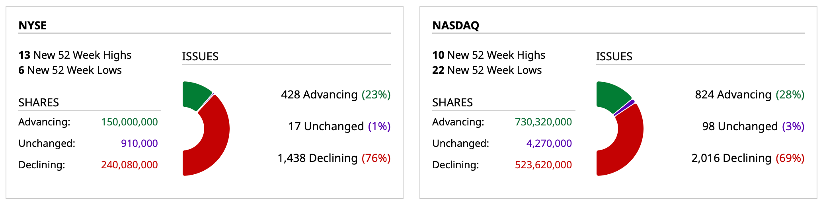
Task: Open NYSE 1,438 Declining issues entry
Action: pyautogui.click(x=334, y=158)
